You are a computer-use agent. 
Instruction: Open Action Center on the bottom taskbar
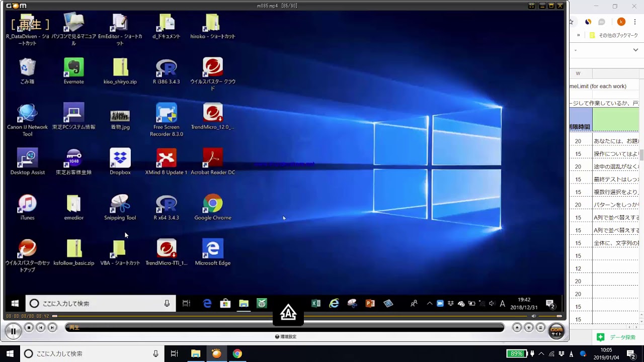point(631,353)
